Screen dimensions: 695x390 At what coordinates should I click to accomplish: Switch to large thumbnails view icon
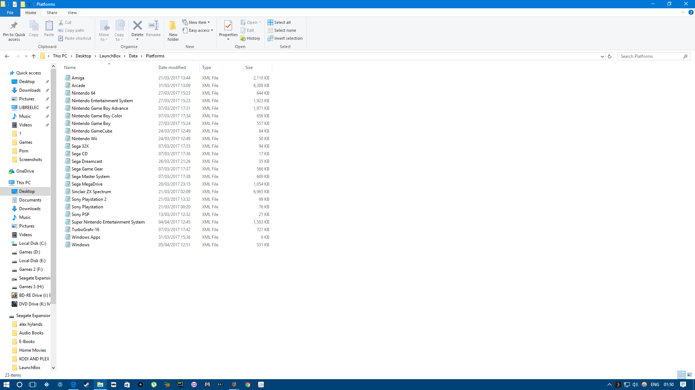[690, 375]
